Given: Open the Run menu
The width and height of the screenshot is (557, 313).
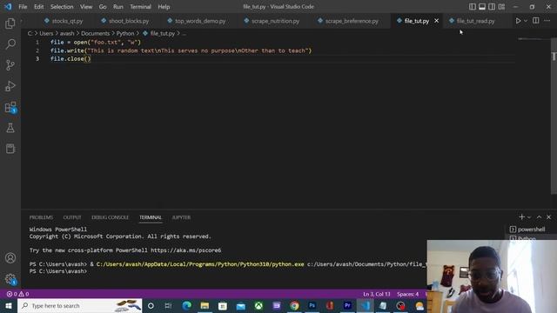Looking at the screenshot, I should (x=118, y=7).
